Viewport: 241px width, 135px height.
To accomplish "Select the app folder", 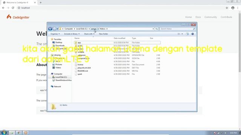I will [117, 42].
